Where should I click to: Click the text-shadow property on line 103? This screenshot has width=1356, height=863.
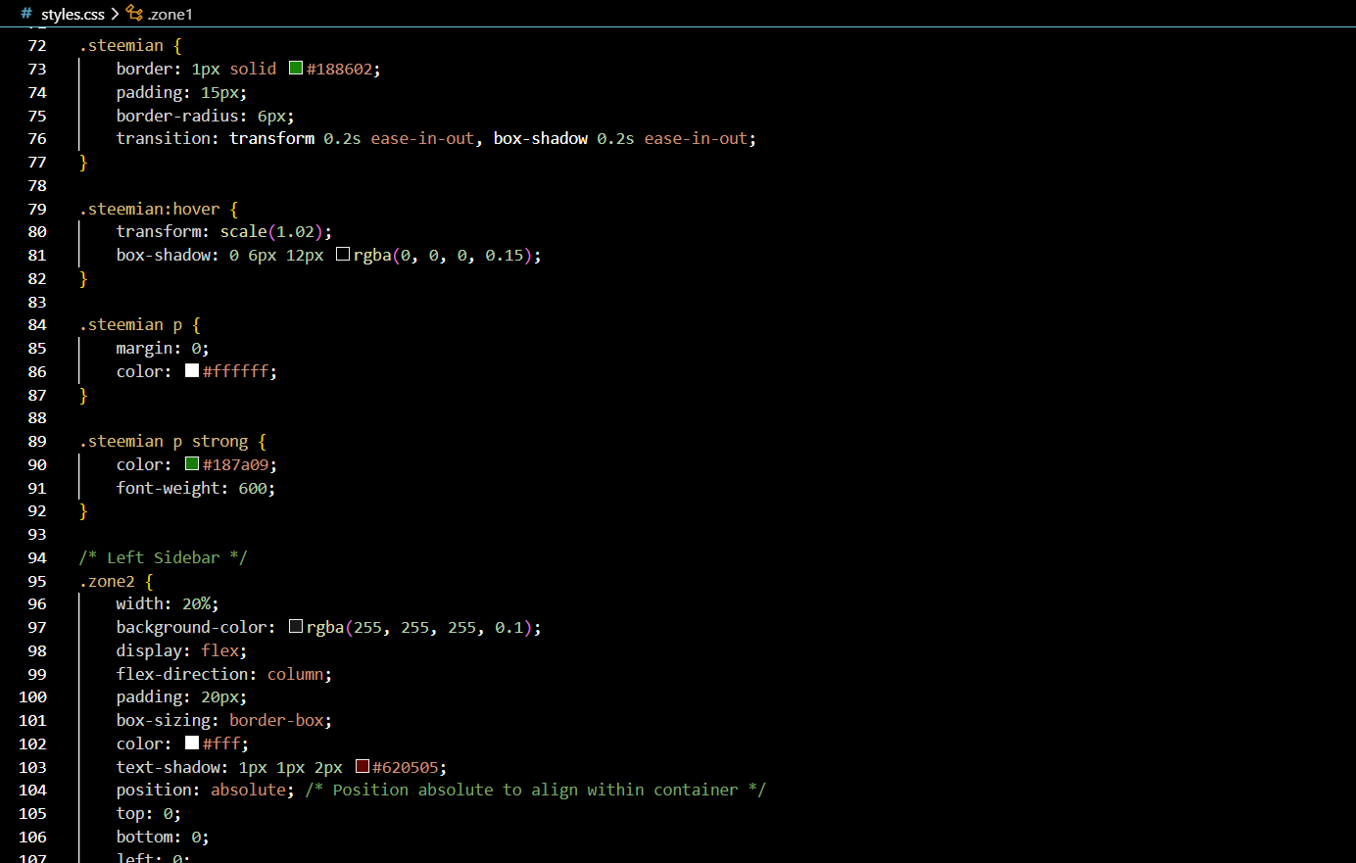(168, 767)
